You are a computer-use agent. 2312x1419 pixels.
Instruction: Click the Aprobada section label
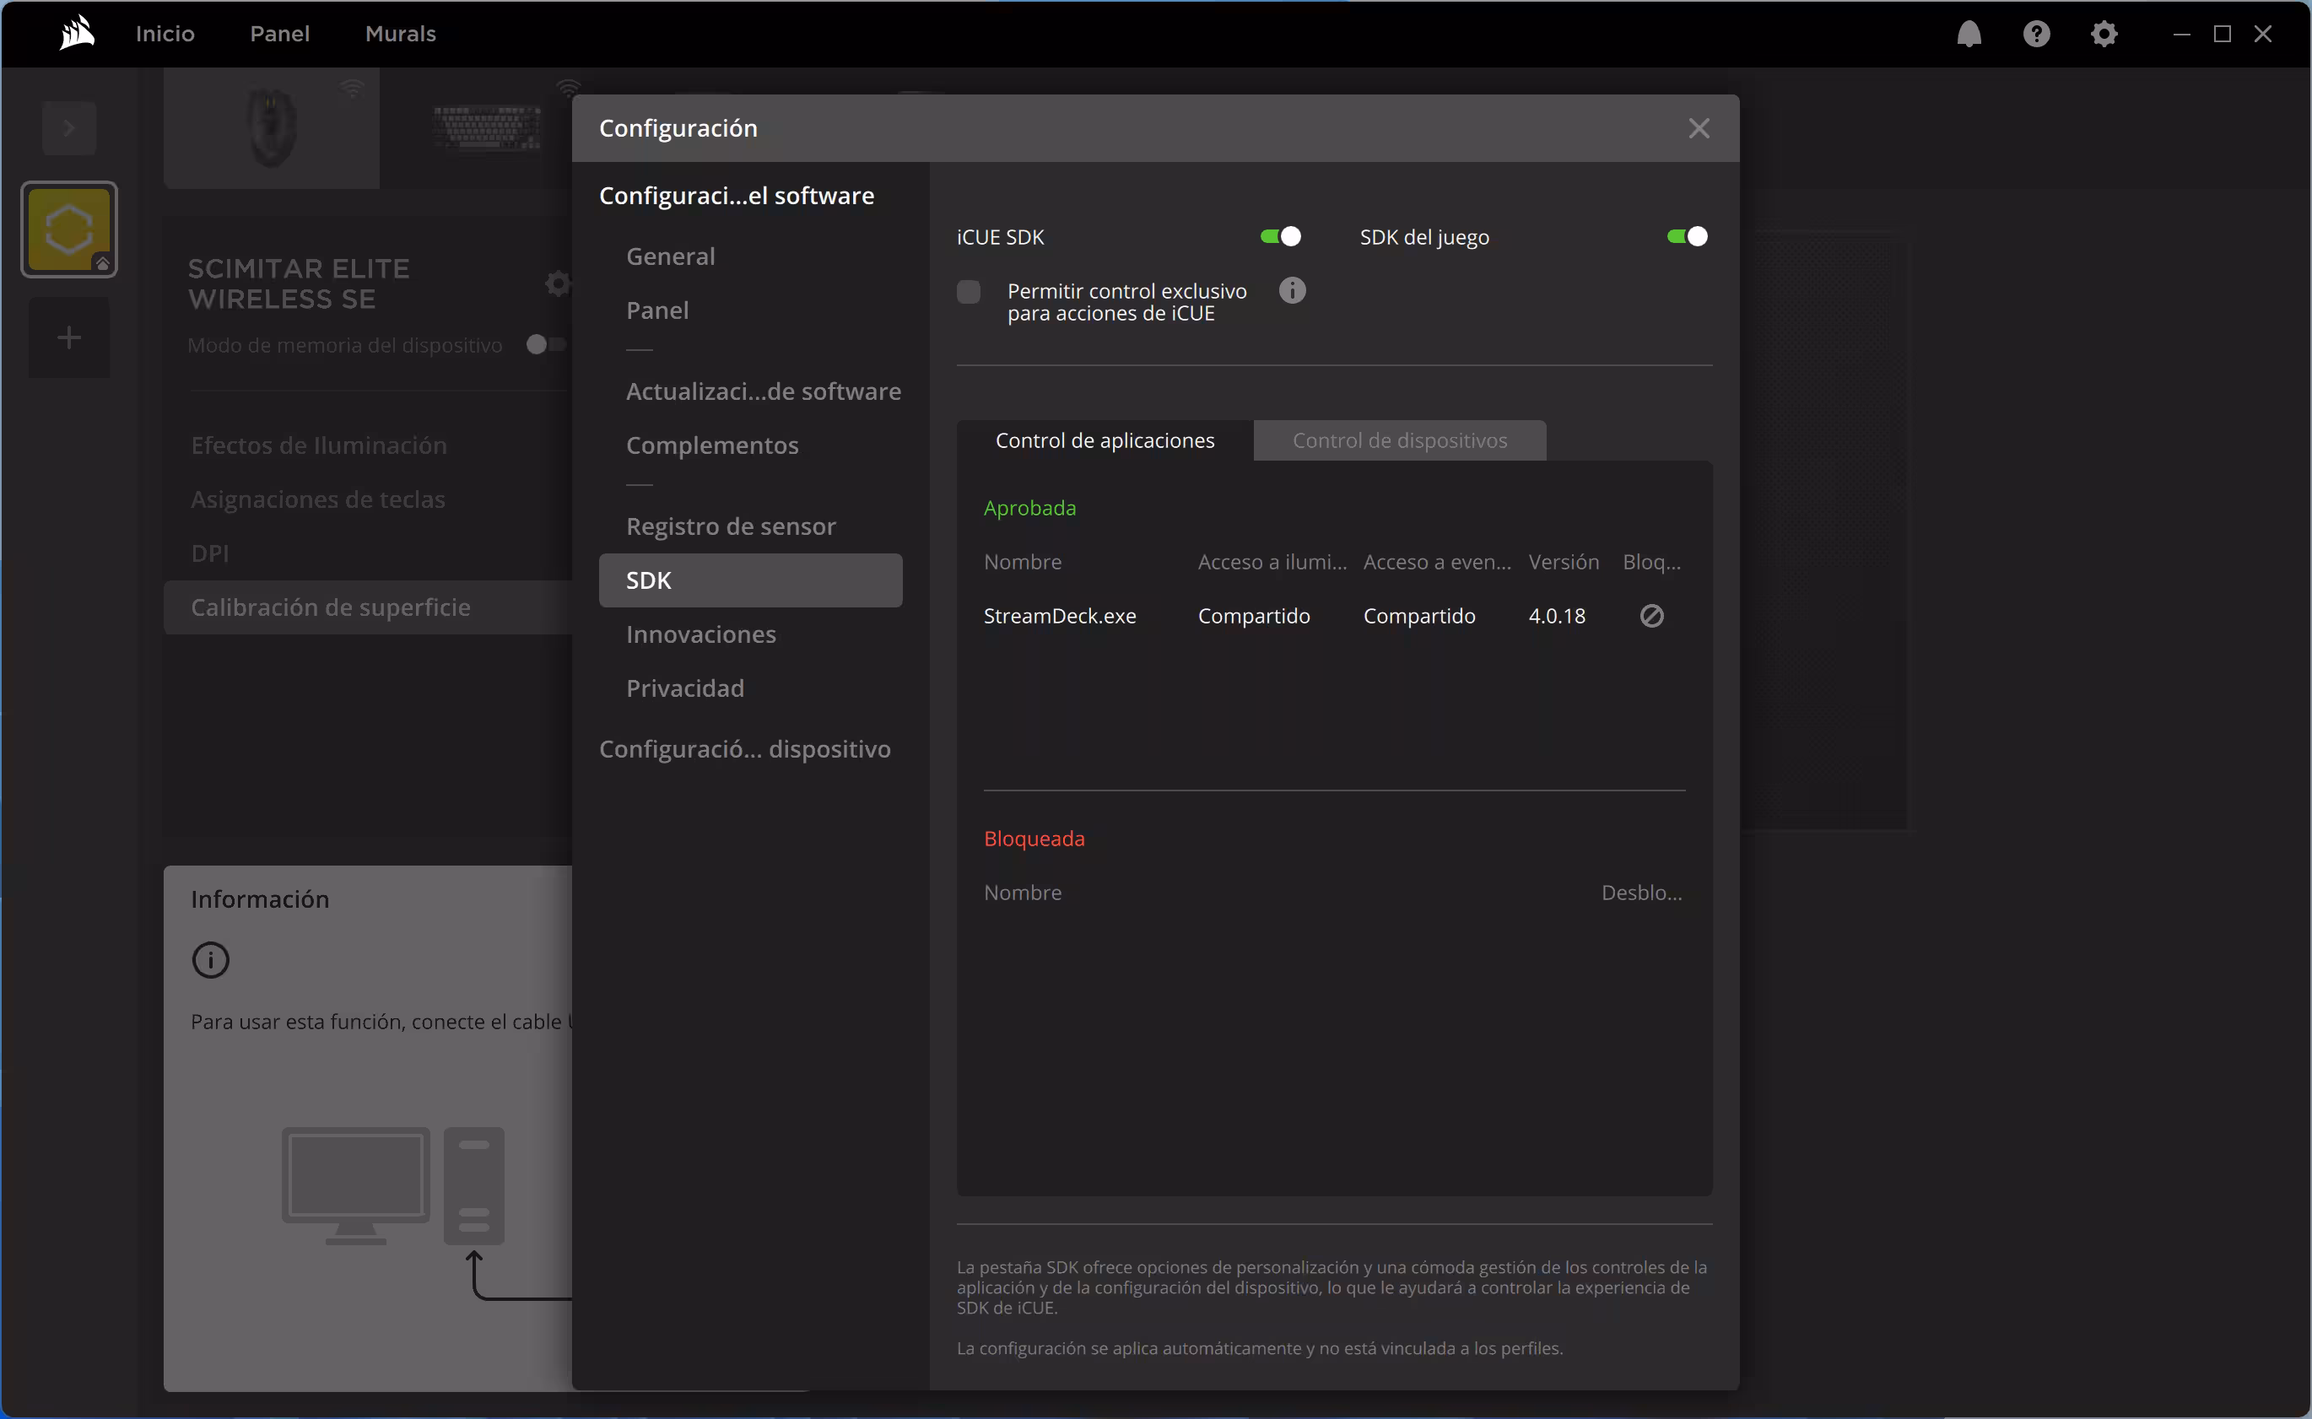pos(1029,508)
